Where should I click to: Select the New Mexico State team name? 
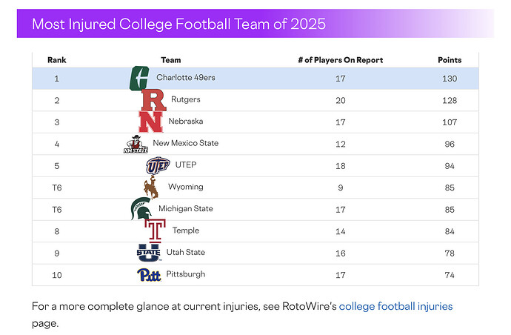pyautogui.click(x=186, y=143)
